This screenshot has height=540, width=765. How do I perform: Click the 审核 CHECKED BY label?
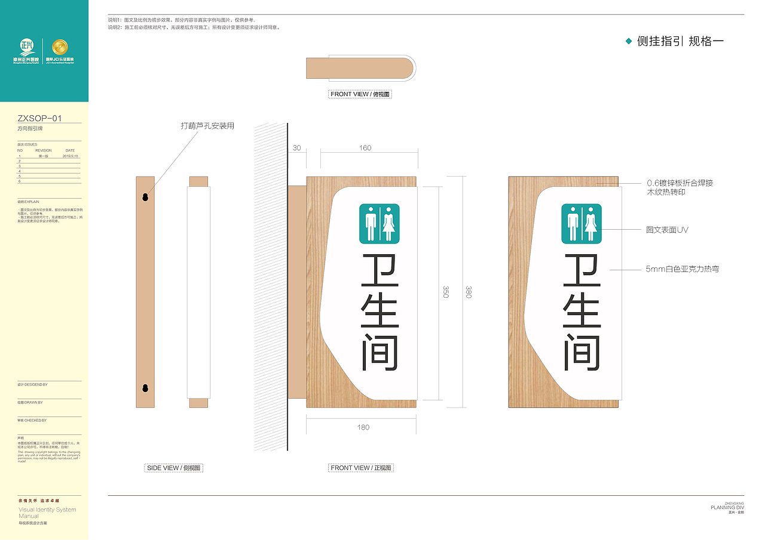(32, 421)
